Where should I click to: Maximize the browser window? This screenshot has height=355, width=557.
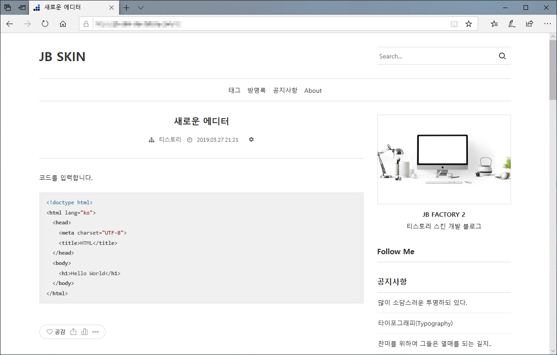526,8
